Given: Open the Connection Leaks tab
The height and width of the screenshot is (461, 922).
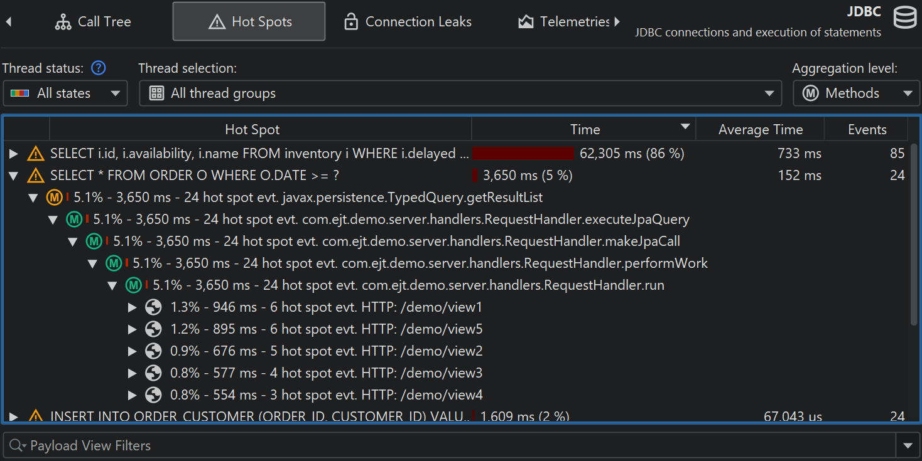Looking at the screenshot, I should coord(408,22).
